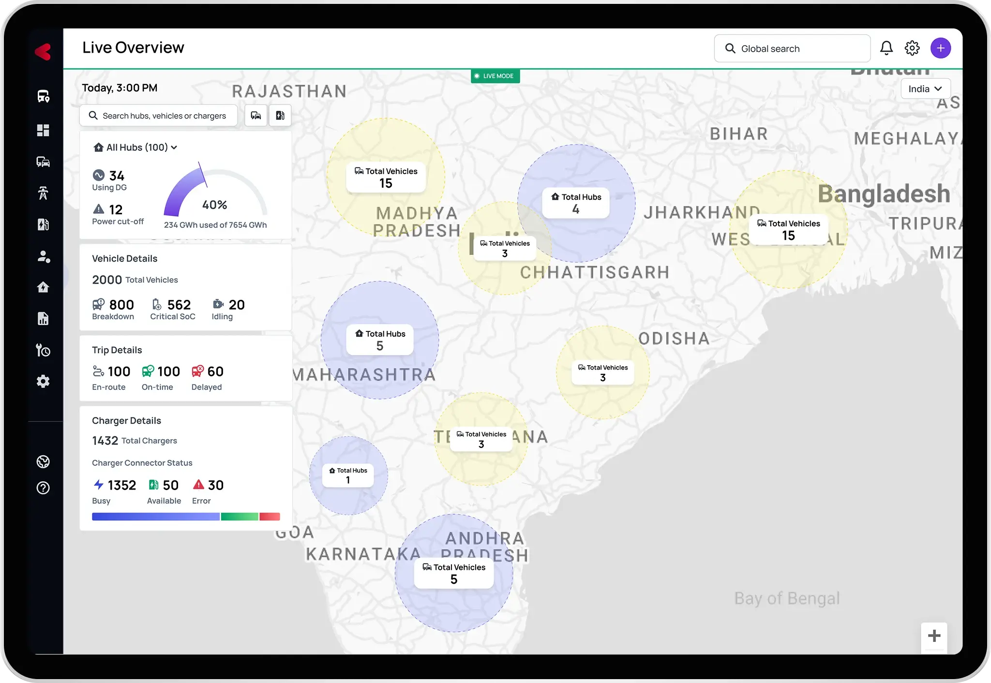Click the help question mark icon

click(x=43, y=488)
